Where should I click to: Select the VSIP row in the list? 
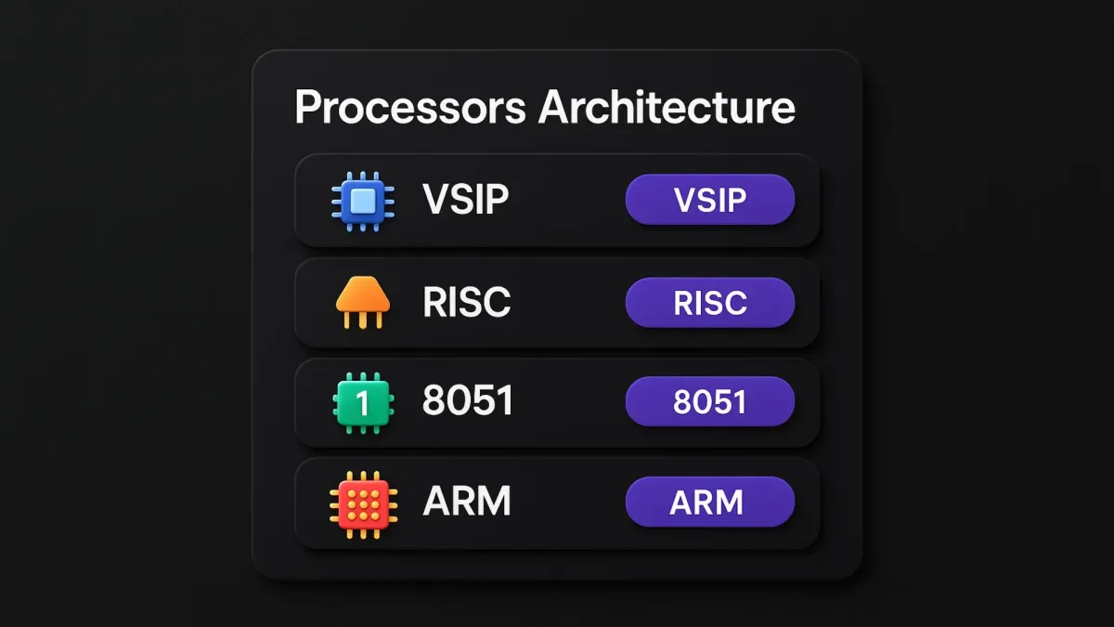click(x=554, y=200)
